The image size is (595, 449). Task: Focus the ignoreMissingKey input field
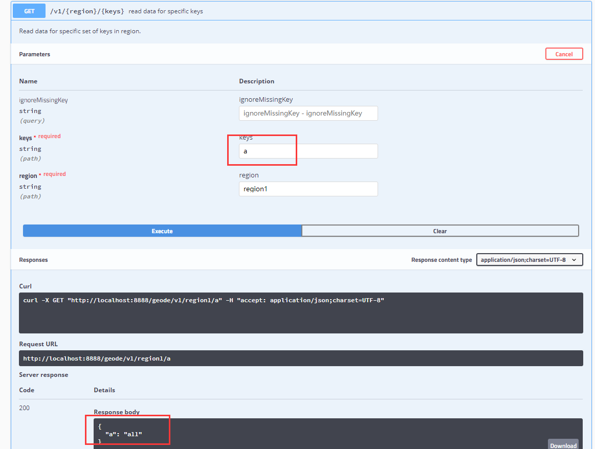pyautogui.click(x=308, y=114)
